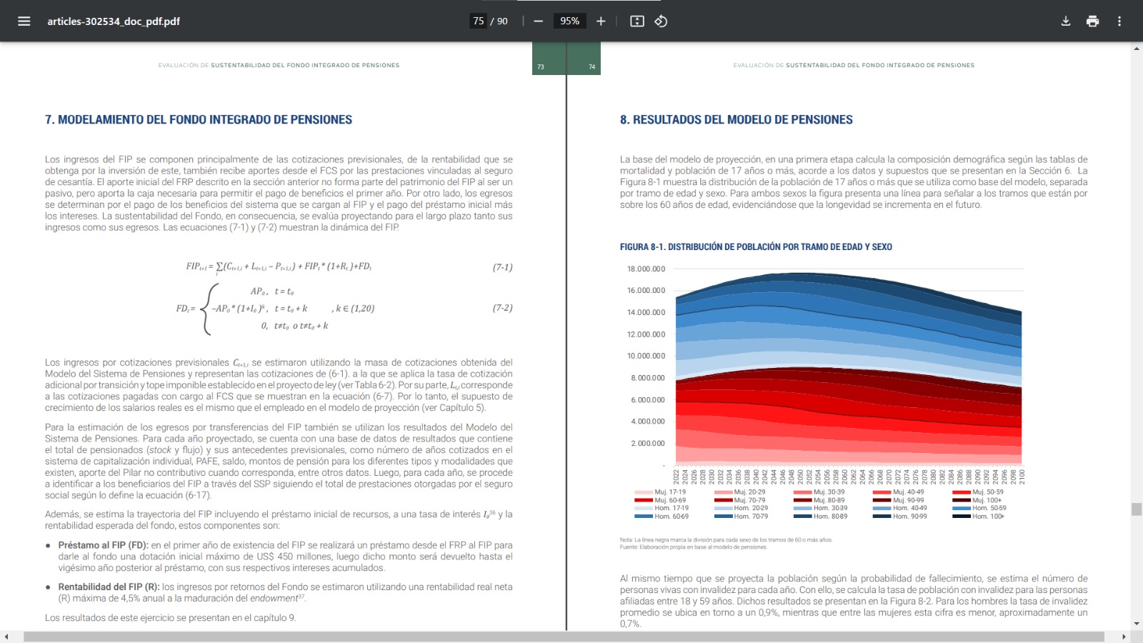Click the total page count label / 90
The height and width of the screenshot is (643, 1143).
[499, 21]
